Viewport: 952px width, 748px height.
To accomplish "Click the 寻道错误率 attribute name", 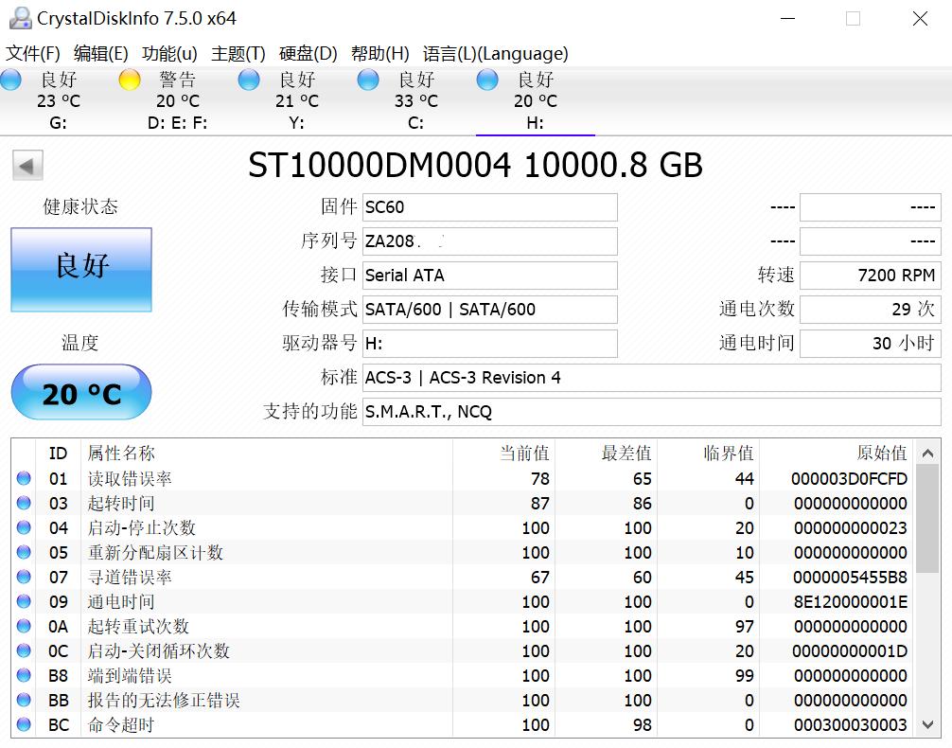I will [130, 578].
